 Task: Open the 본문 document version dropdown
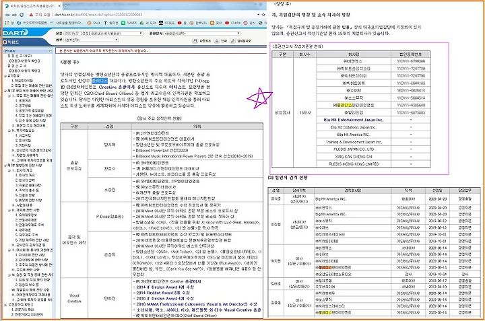[x=103, y=33]
